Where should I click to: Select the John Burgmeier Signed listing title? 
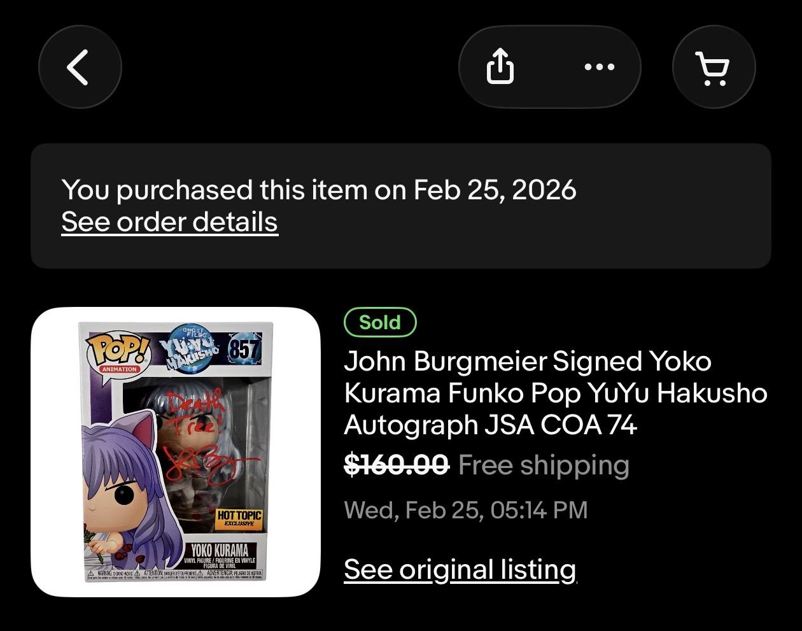click(x=555, y=393)
